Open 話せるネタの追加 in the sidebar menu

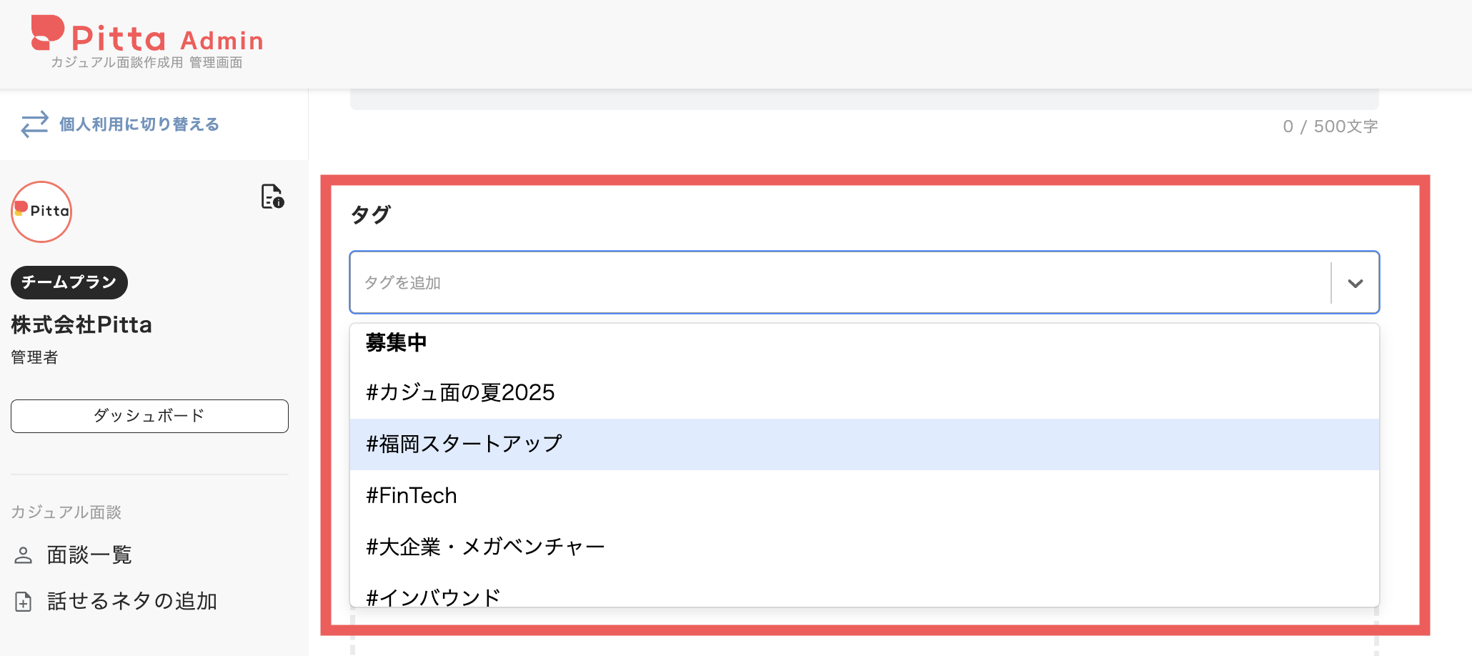point(132,601)
